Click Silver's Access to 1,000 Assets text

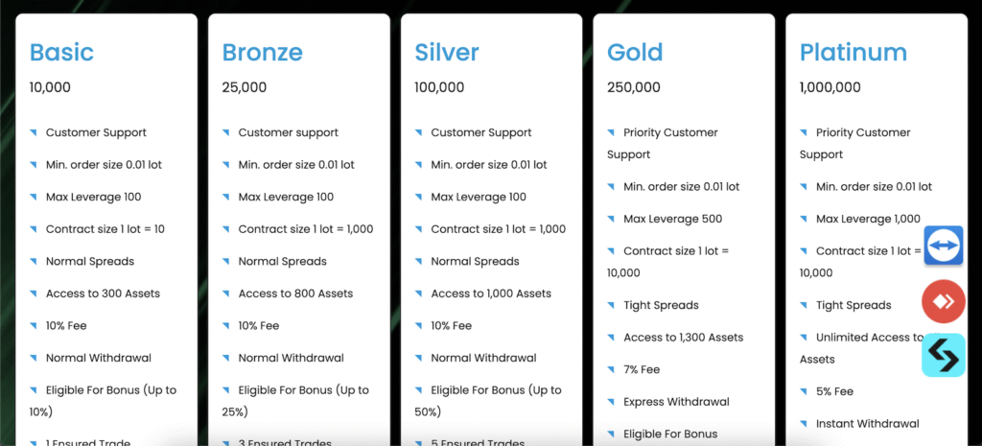coord(491,293)
